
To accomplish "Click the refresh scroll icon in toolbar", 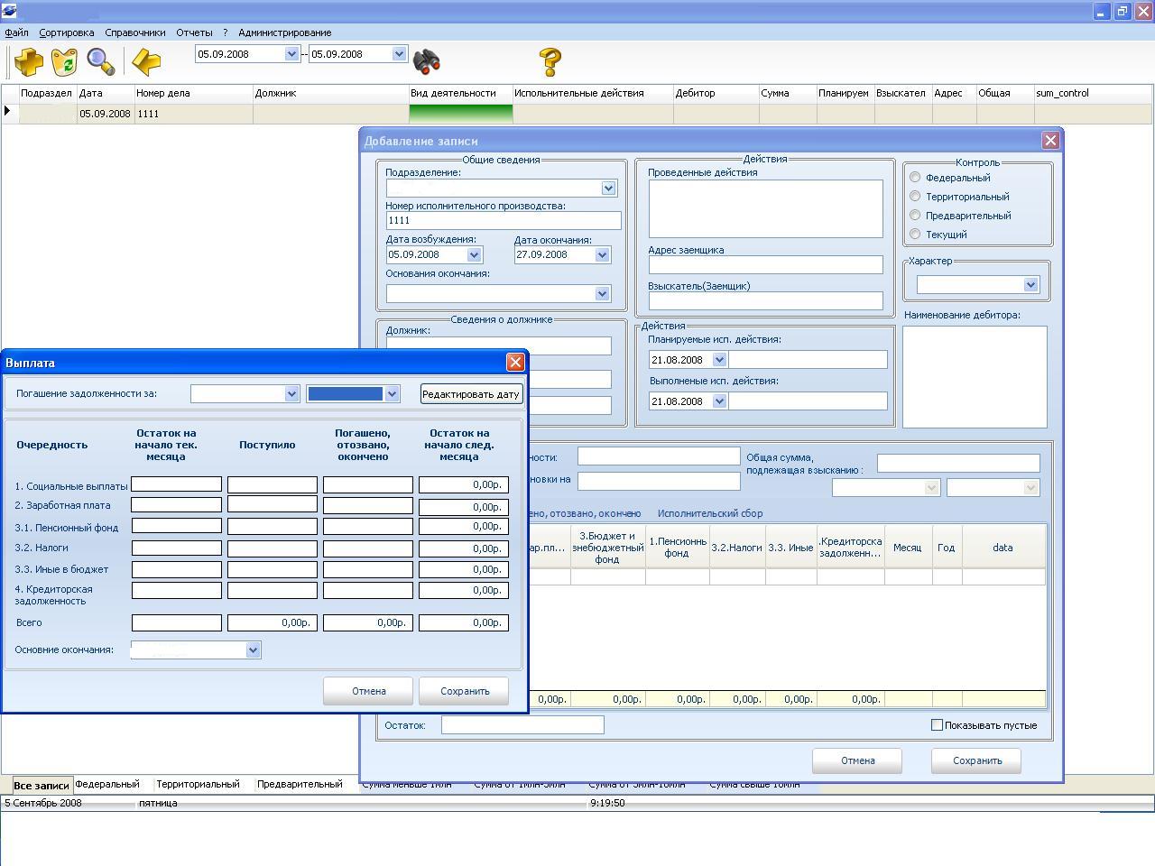I will pyautogui.click(x=64, y=61).
